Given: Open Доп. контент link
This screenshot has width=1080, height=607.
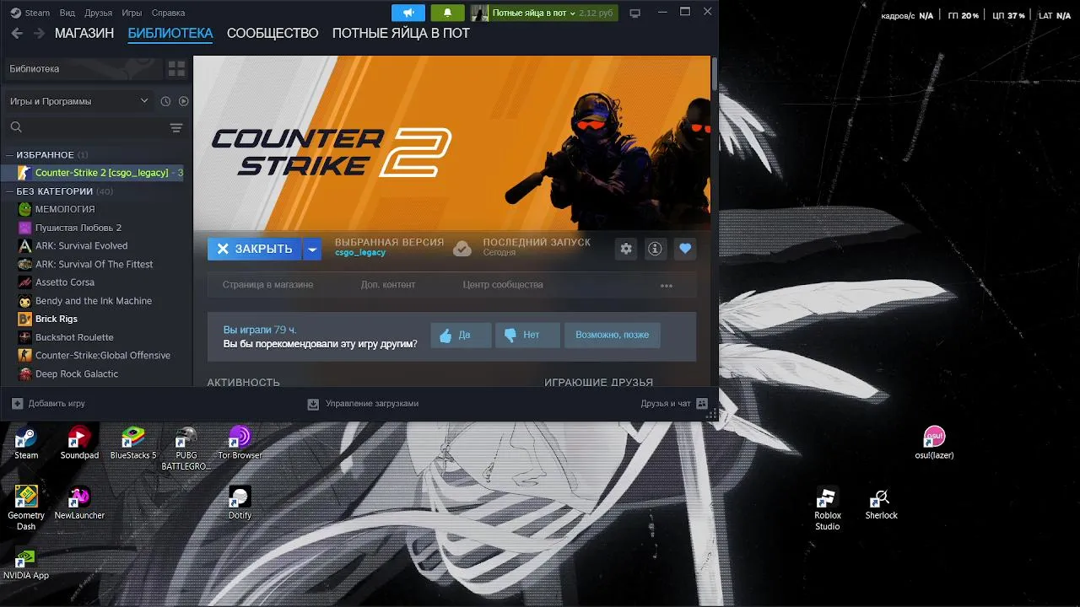Looking at the screenshot, I should [x=388, y=285].
